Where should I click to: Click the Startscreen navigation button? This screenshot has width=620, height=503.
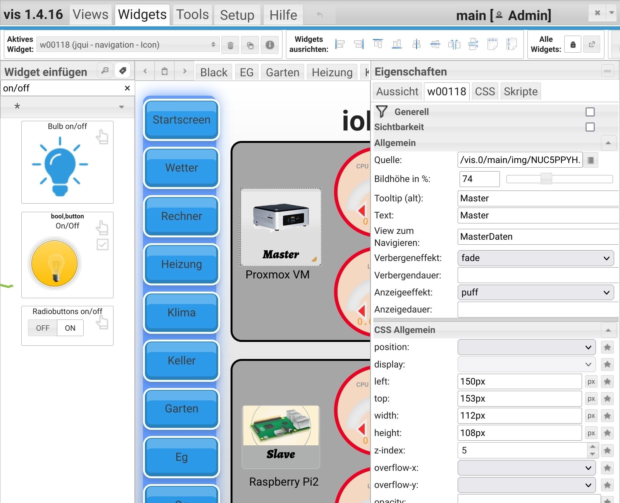pyautogui.click(x=181, y=120)
